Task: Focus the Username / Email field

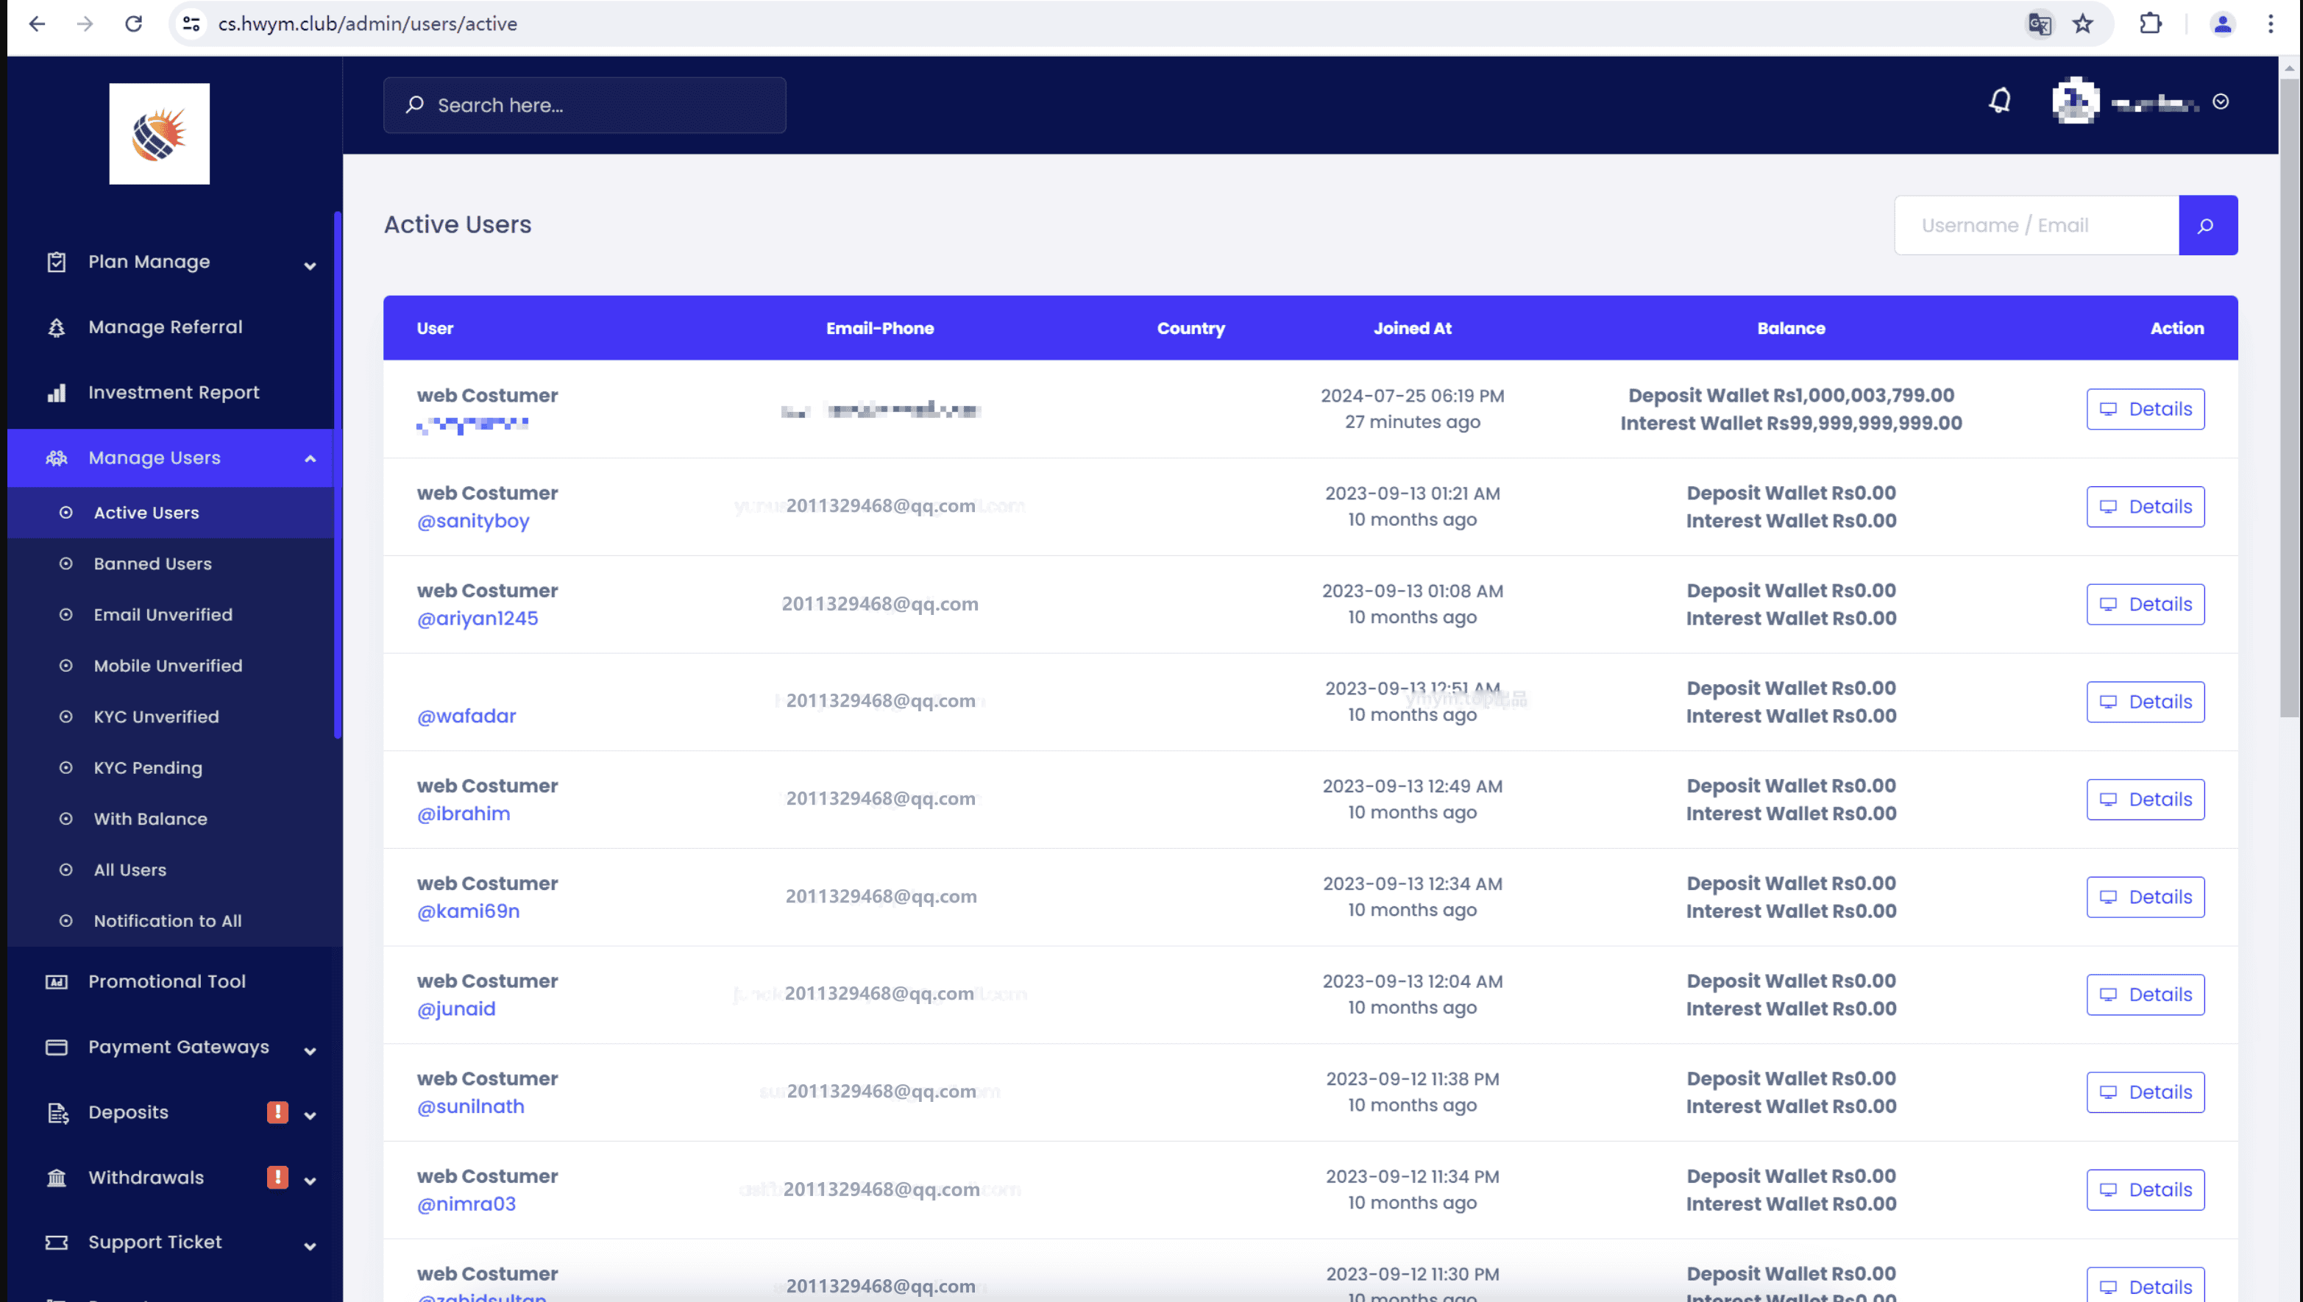Action: click(2037, 225)
